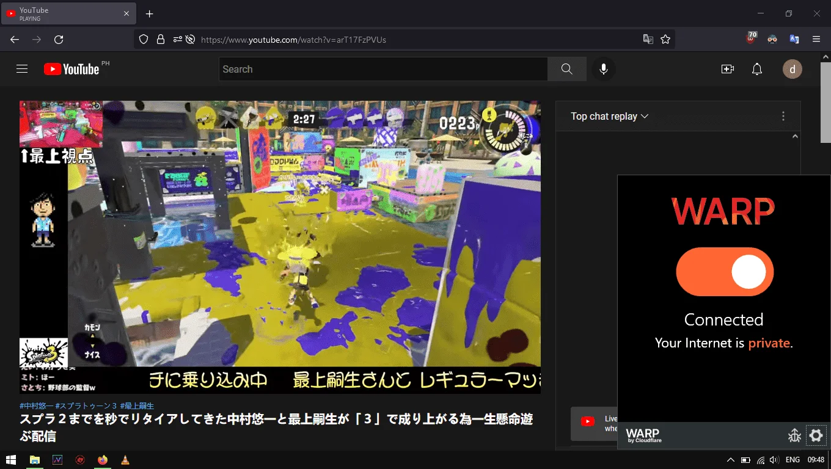This screenshot has width=831, height=469.
Task: Open WARP settings gear icon
Action: point(816,435)
